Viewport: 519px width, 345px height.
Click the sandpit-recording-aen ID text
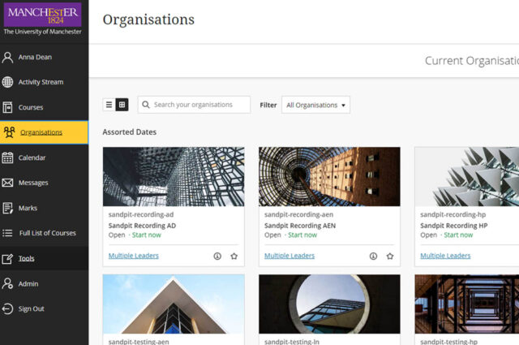coord(299,214)
